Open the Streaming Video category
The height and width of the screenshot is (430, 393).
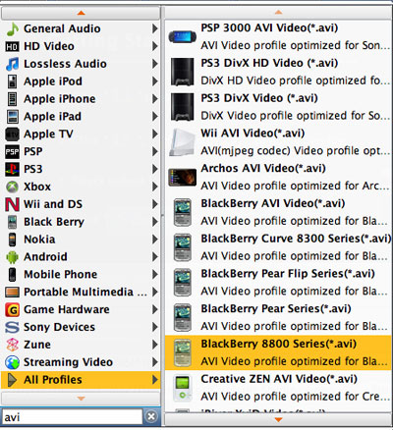(81, 362)
